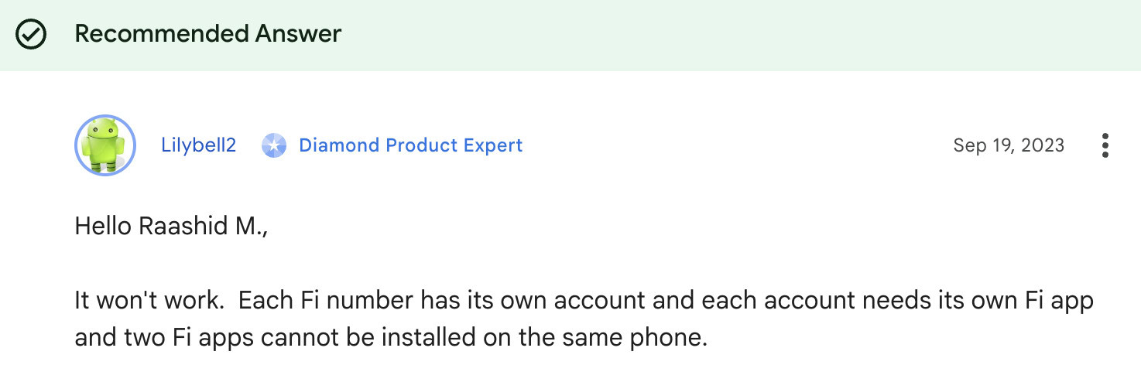The image size is (1141, 382).
Task: Click the Diamond Product Expert label
Action: pos(410,145)
